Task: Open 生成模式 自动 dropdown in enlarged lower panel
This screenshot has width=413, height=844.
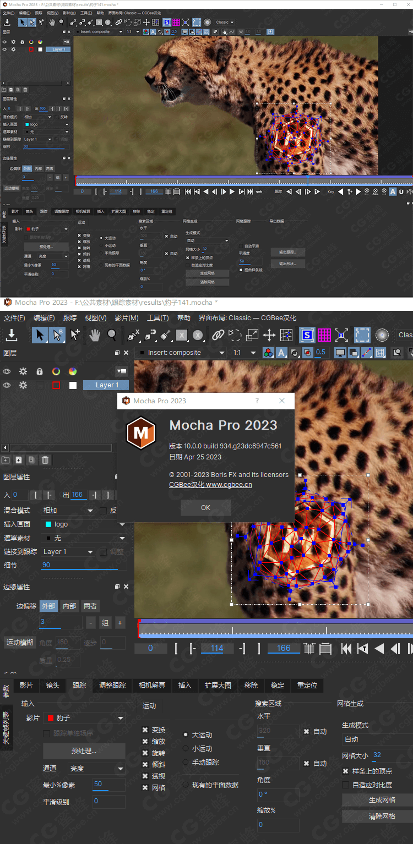Action: (x=377, y=739)
